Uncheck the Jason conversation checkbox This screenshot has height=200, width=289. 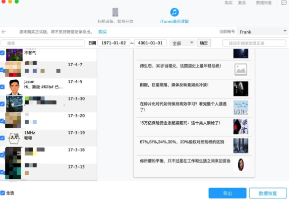2,87
